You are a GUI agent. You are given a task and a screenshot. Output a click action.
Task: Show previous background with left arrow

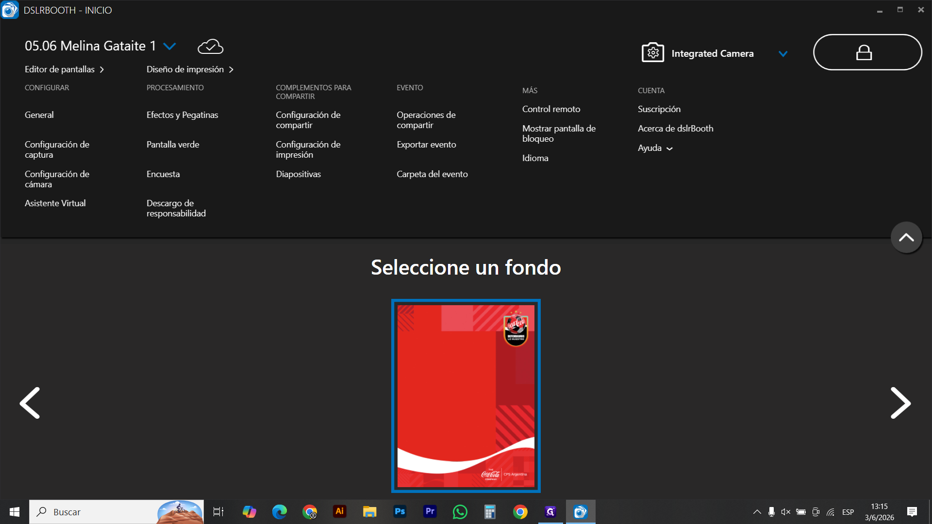click(30, 403)
